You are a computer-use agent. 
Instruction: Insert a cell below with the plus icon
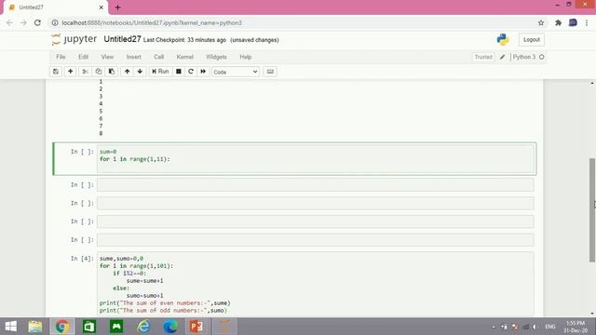click(71, 72)
